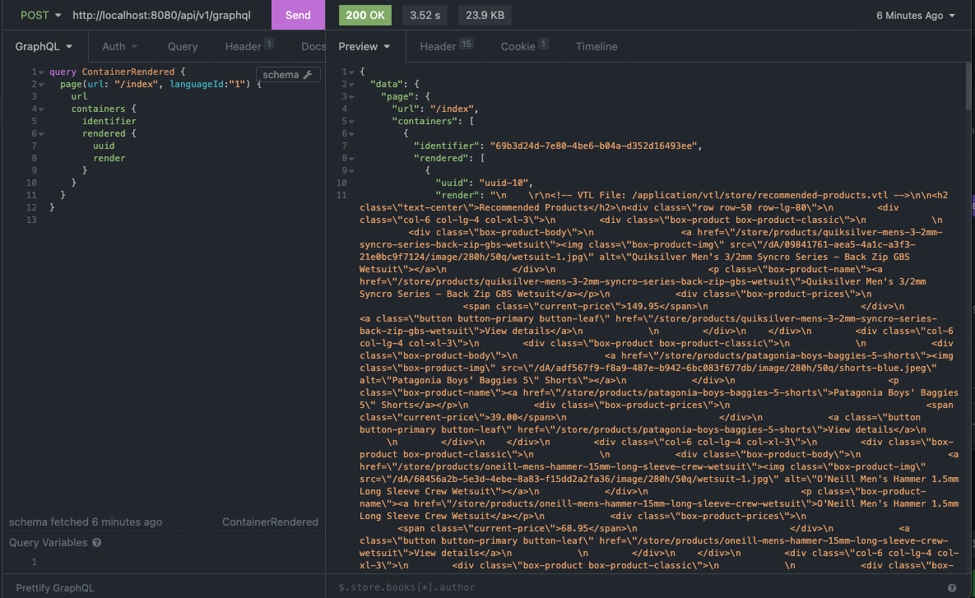Click the schema fetched 6 minutes ago text
This screenshot has height=598, width=975.
[86, 522]
